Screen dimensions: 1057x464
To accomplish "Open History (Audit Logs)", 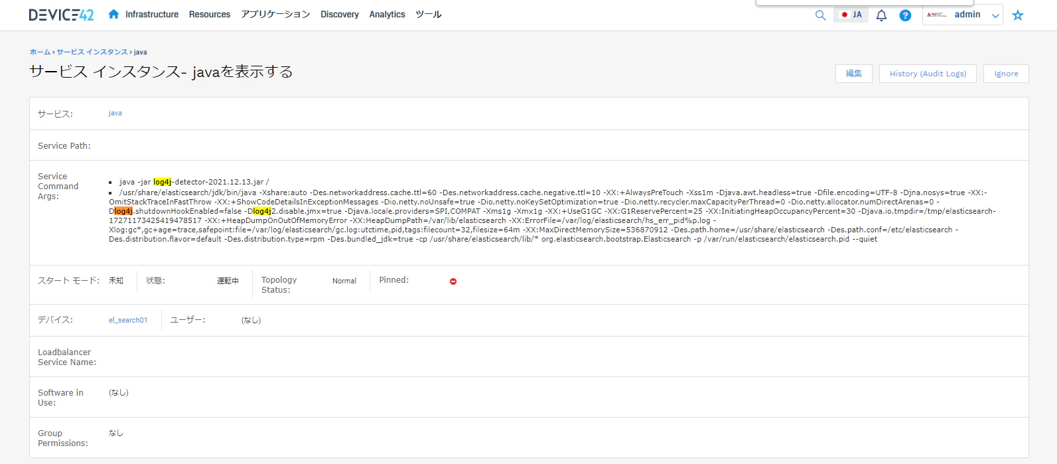I will coord(928,74).
